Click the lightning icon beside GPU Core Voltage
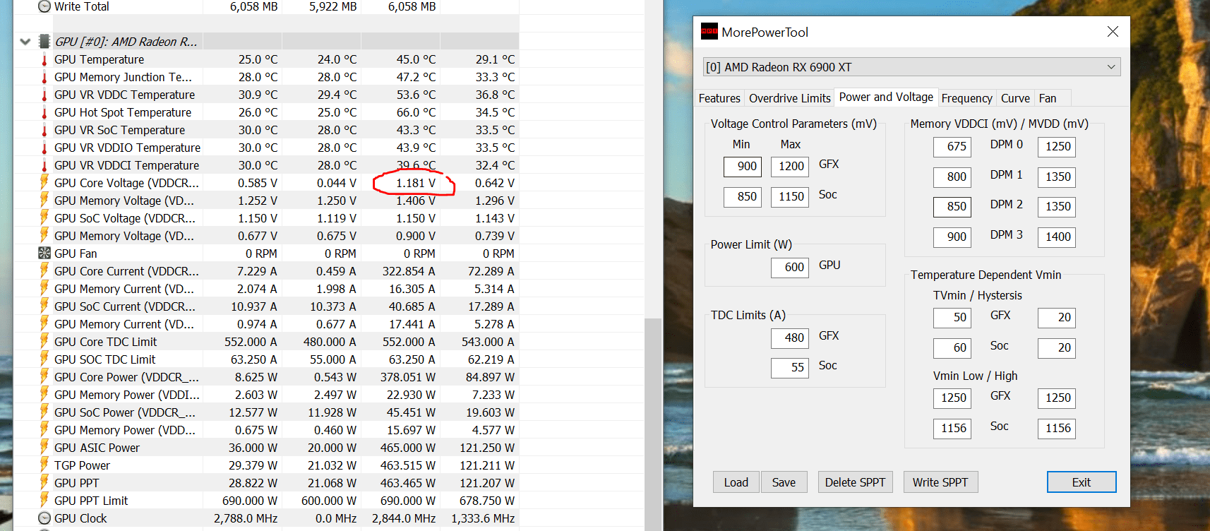Viewport: 1210px width, 531px height. point(44,183)
